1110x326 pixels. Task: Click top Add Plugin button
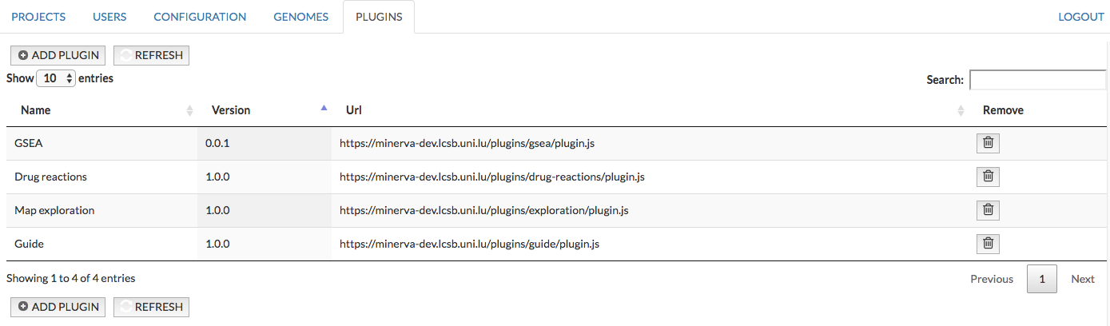[58, 55]
